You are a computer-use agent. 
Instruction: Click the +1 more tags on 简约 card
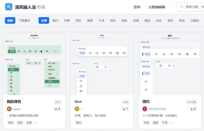tap(171, 123)
